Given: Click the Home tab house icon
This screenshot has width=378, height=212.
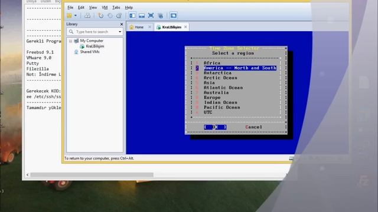Looking at the screenshot, I should coord(131,27).
